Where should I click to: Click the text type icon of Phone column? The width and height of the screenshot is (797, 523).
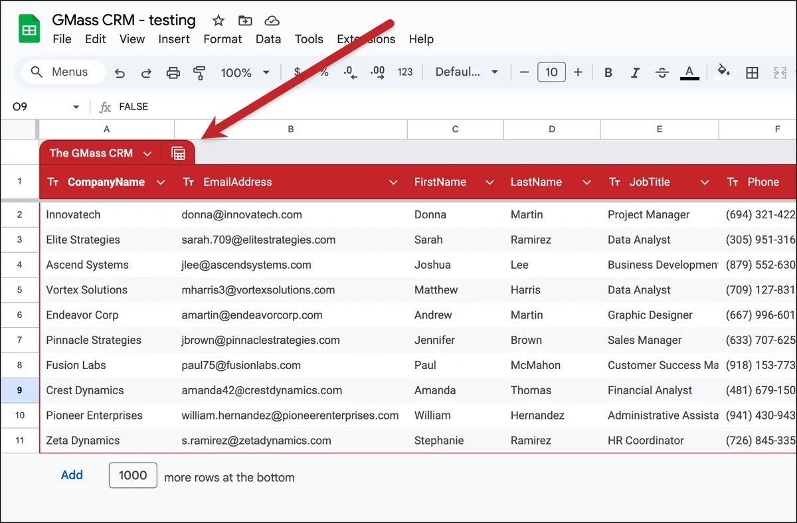click(x=733, y=182)
